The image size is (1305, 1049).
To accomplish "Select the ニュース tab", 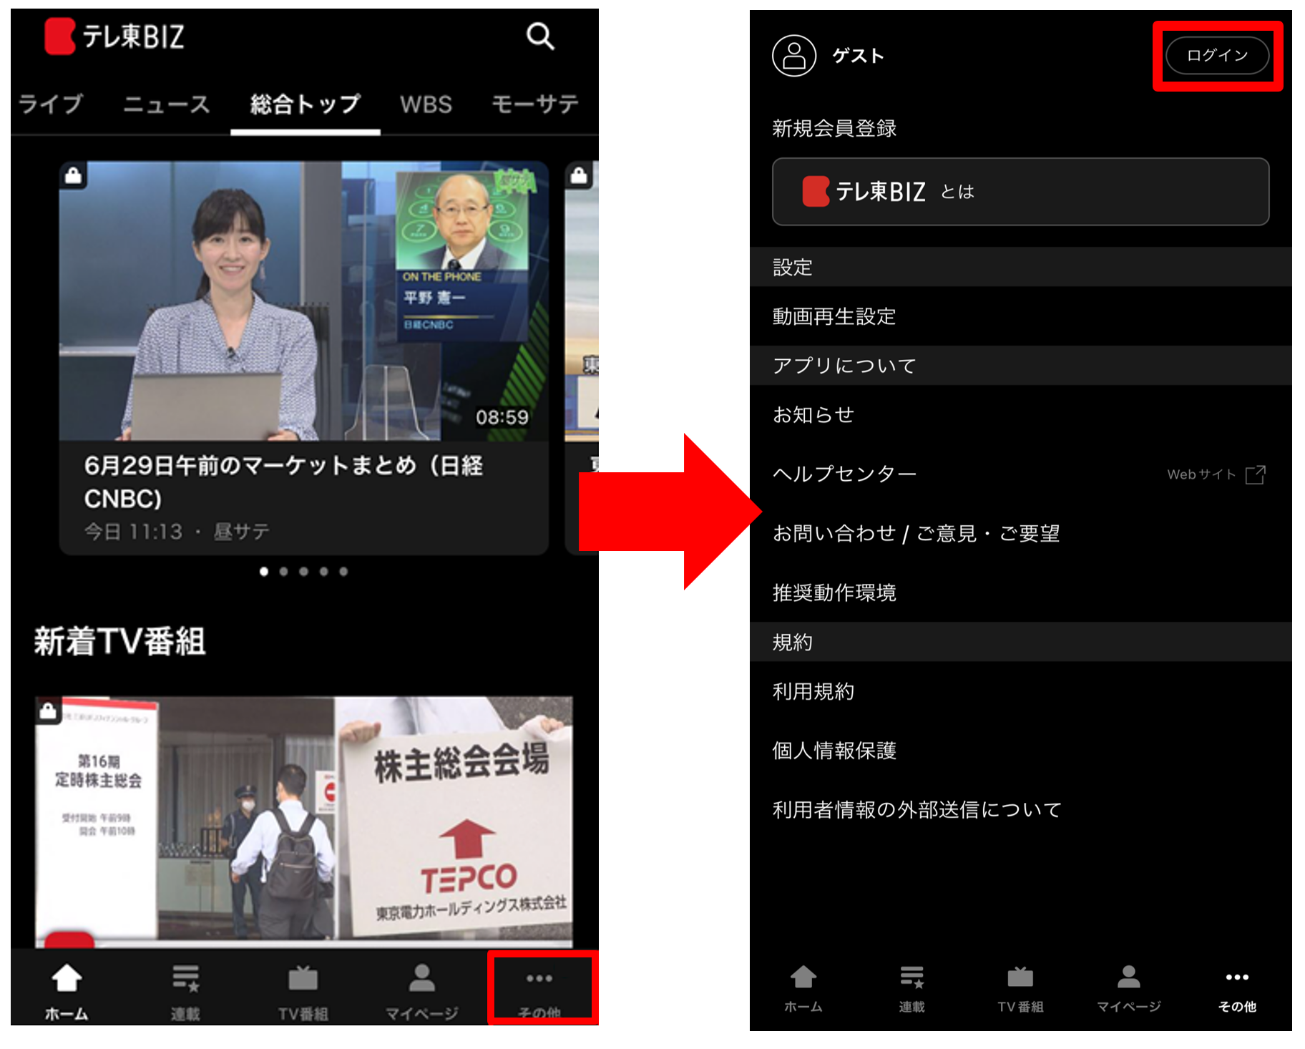I will tap(166, 104).
